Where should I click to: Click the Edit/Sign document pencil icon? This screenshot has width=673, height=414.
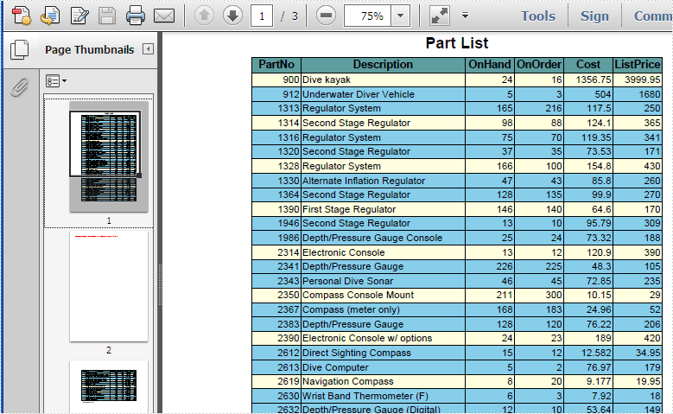79,16
